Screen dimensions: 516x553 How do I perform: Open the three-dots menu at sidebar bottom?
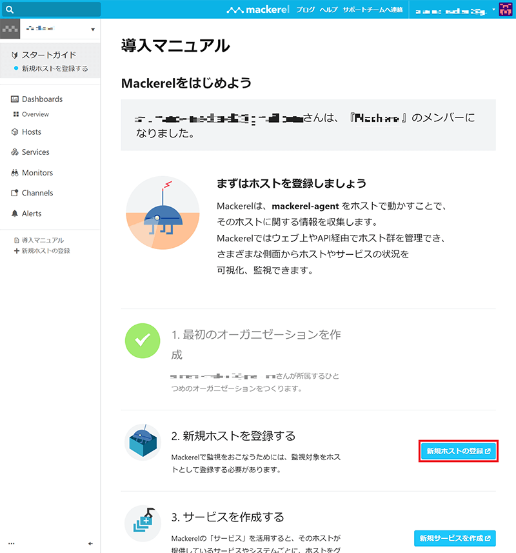point(11,544)
